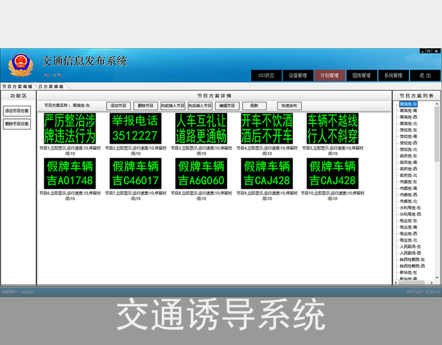This screenshot has width=442, height=345.
Task: Open the 系统管理 system management module
Action: 394,76
